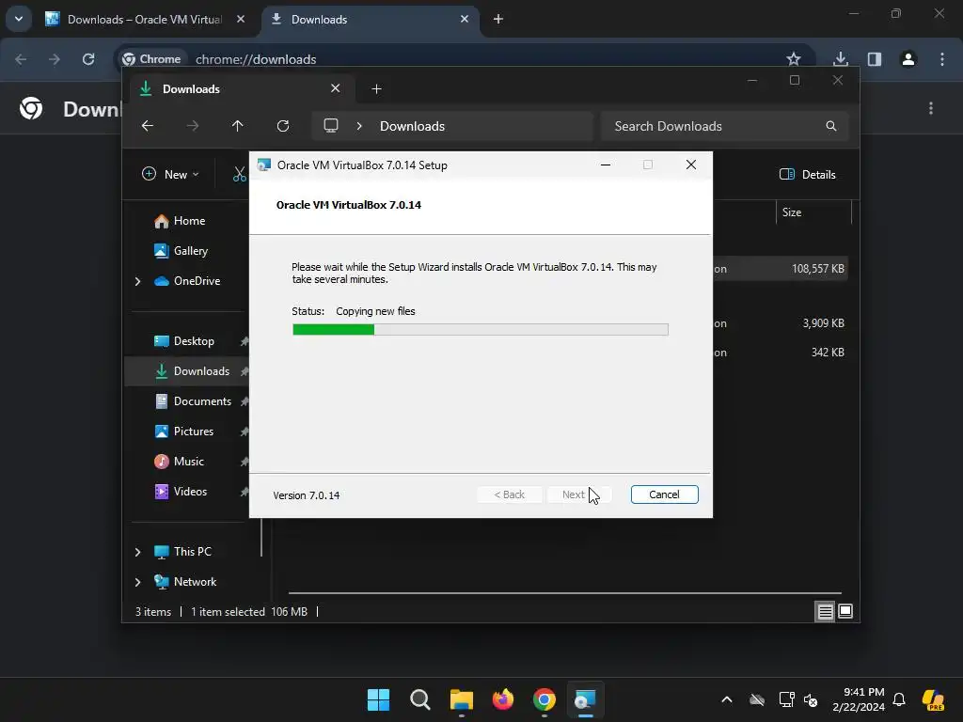Viewport: 963px width, 722px height.
Task: Click the search magnifier in Explorer
Action: click(831, 126)
